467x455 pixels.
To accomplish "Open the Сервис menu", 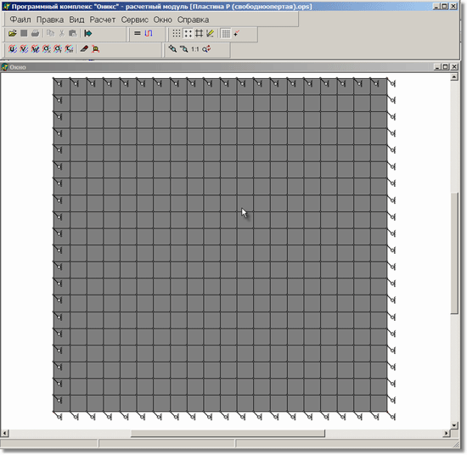I will [135, 20].
